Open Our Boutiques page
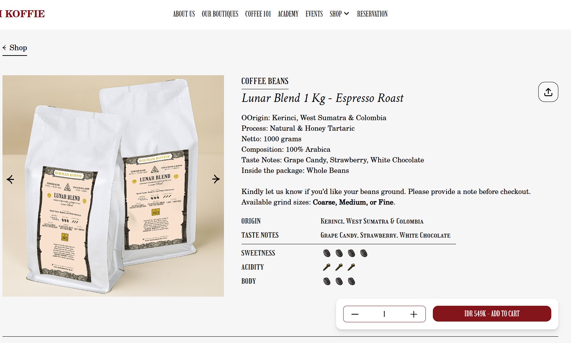This screenshot has height=343, width=571. pyautogui.click(x=220, y=14)
